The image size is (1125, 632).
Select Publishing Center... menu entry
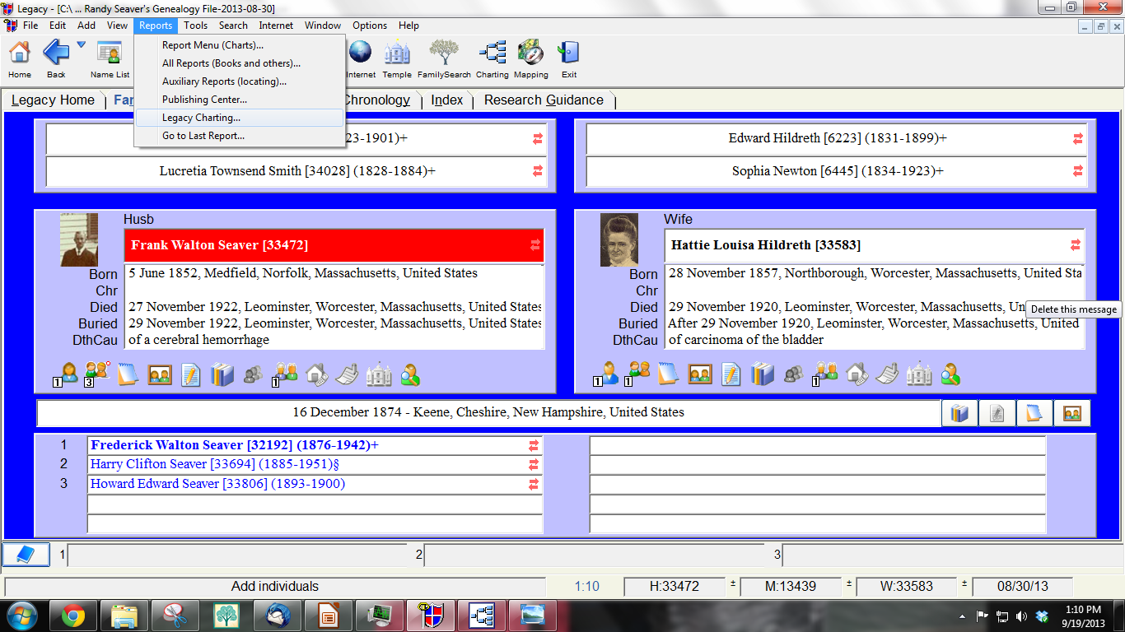tap(239, 100)
